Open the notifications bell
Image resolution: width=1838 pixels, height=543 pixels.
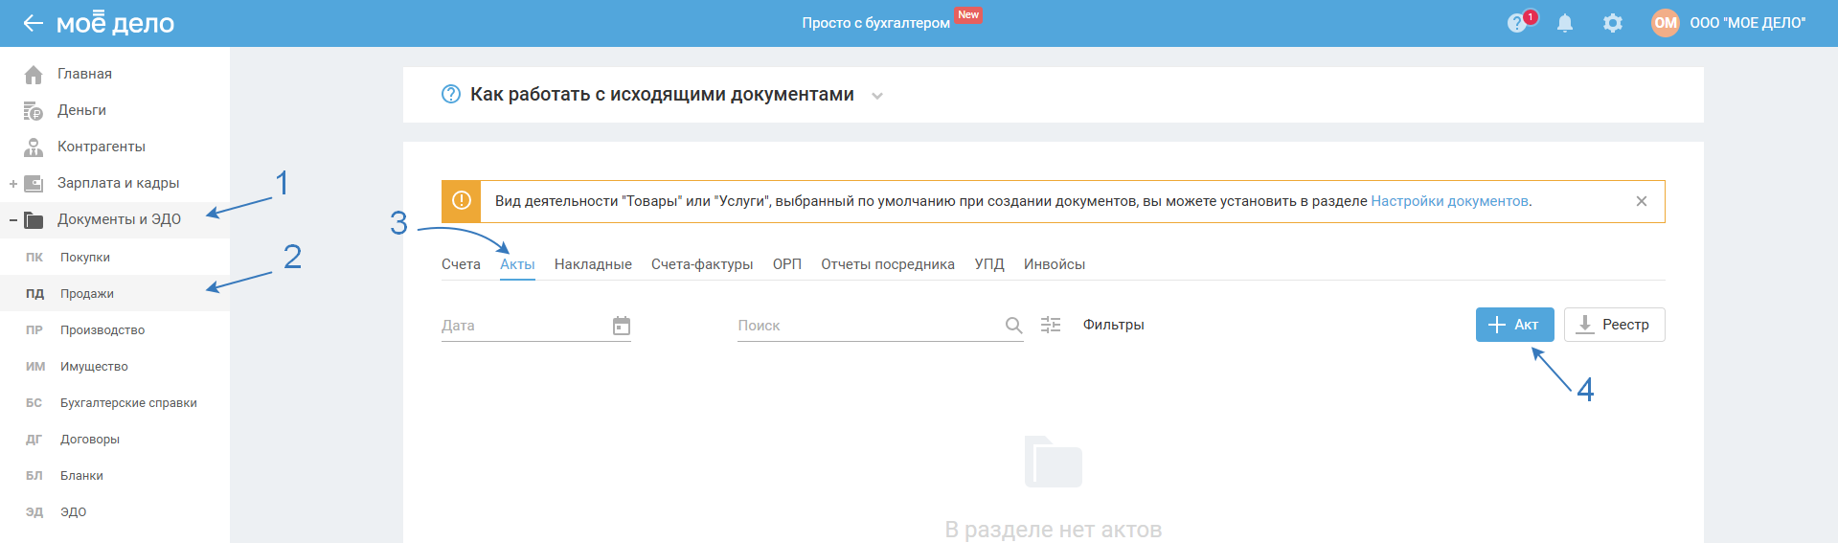tap(1565, 23)
